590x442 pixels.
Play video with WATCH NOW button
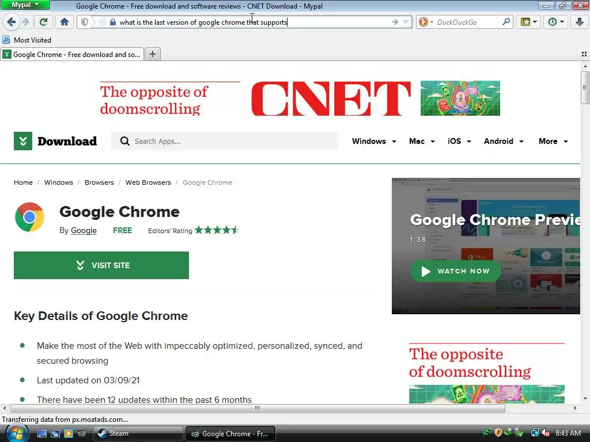point(455,271)
